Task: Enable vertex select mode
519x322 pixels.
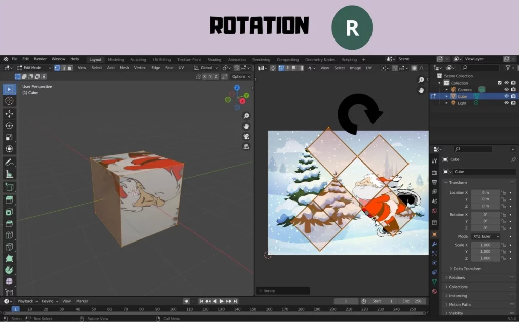Action: [x=57, y=68]
